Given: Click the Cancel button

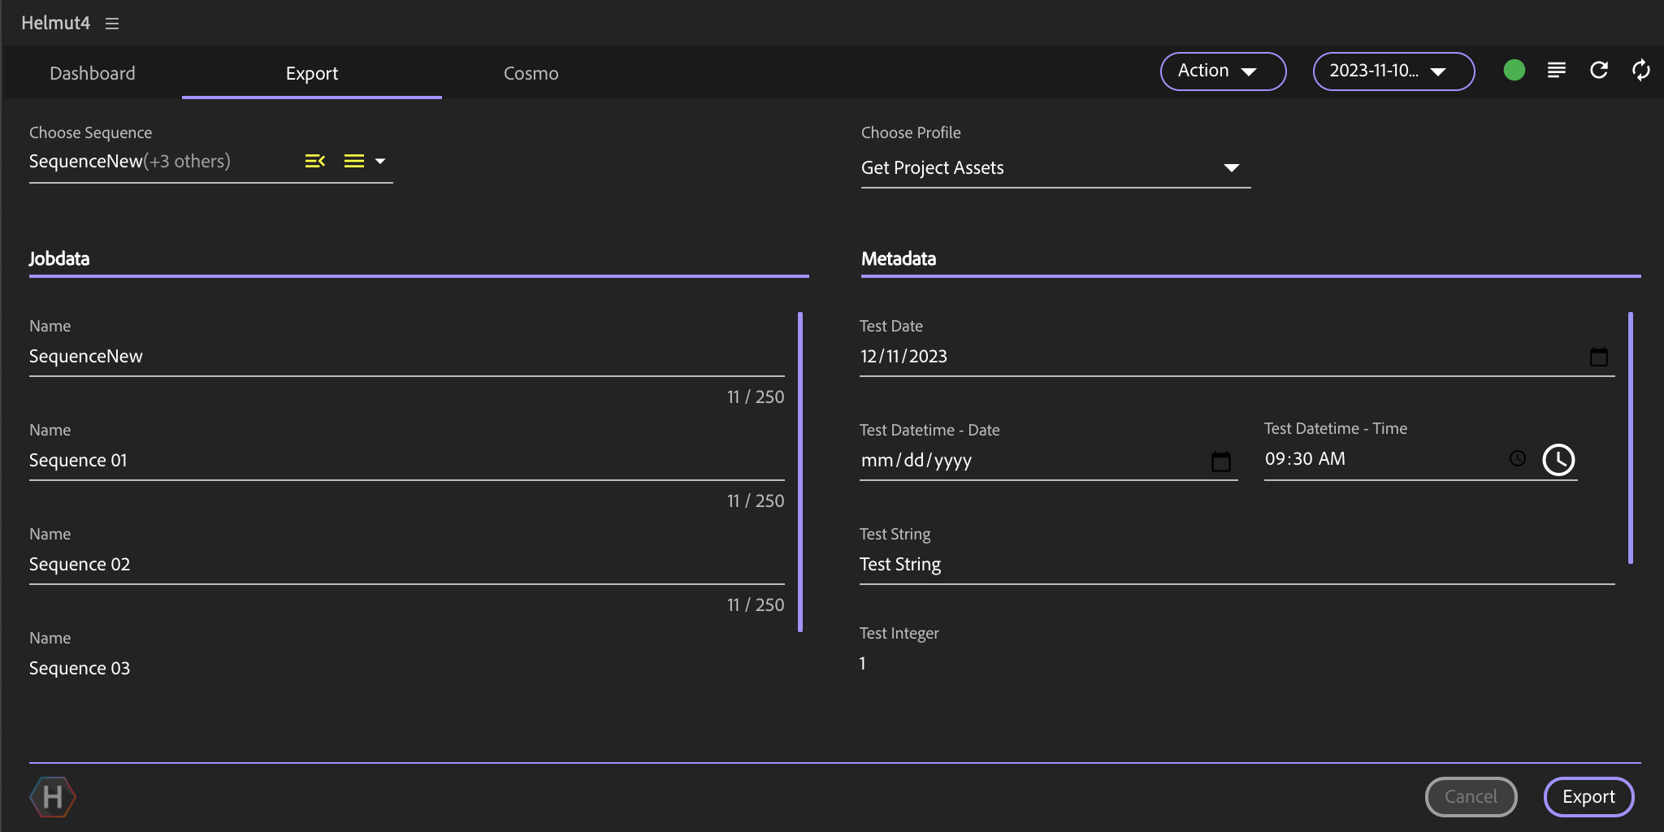Looking at the screenshot, I should (x=1470, y=797).
